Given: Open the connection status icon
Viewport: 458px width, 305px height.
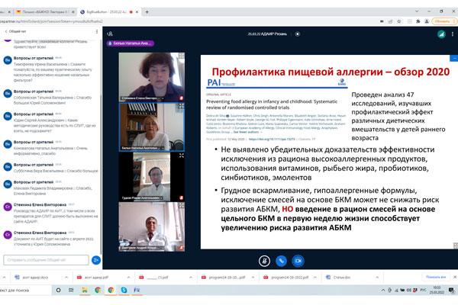Looking at the screenshot, I should [x=441, y=34].
